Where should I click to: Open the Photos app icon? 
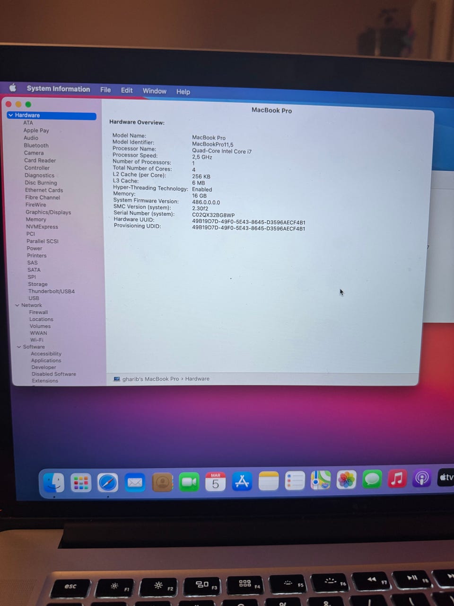(x=346, y=480)
